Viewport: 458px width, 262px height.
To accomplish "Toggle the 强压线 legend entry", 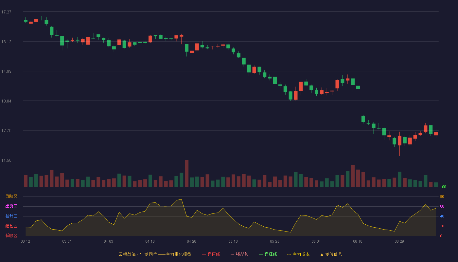I will click(211, 254).
